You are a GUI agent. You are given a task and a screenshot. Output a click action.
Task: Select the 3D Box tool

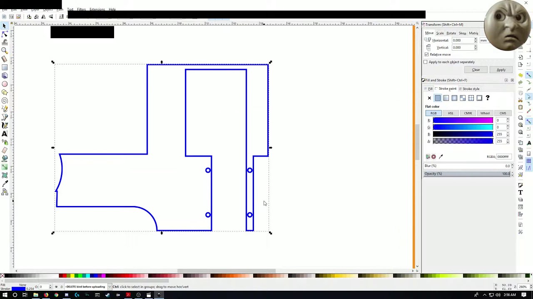5,76
